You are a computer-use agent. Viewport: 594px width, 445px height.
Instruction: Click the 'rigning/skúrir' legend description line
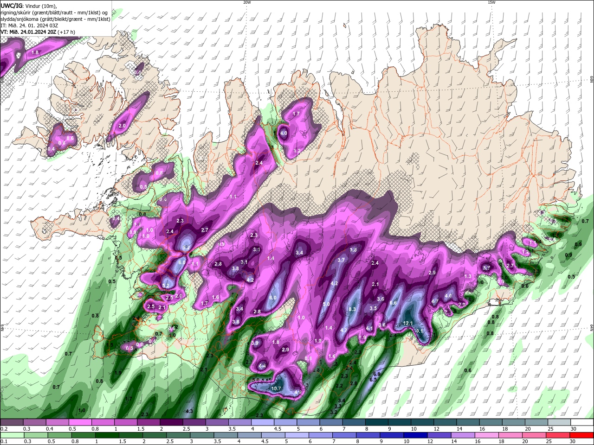pyautogui.click(x=54, y=13)
